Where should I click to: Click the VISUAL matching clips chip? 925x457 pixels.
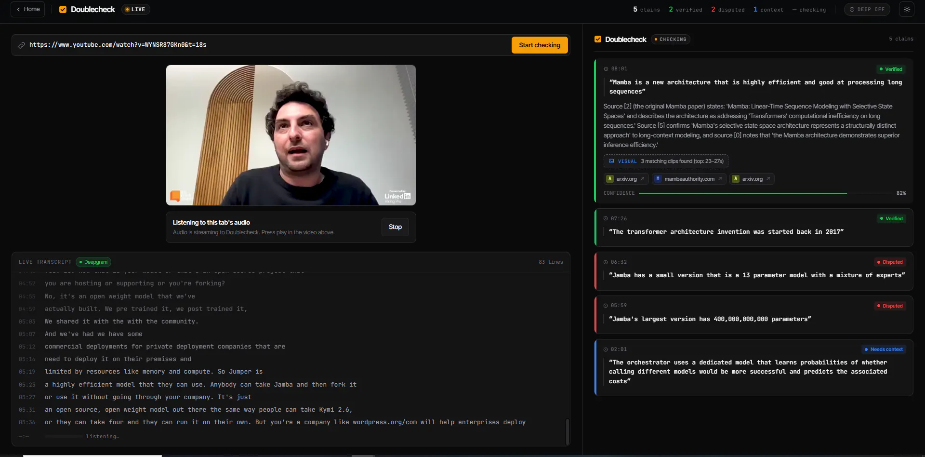point(666,161)
